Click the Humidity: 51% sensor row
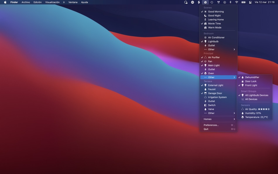 click(x=254, y=113)
